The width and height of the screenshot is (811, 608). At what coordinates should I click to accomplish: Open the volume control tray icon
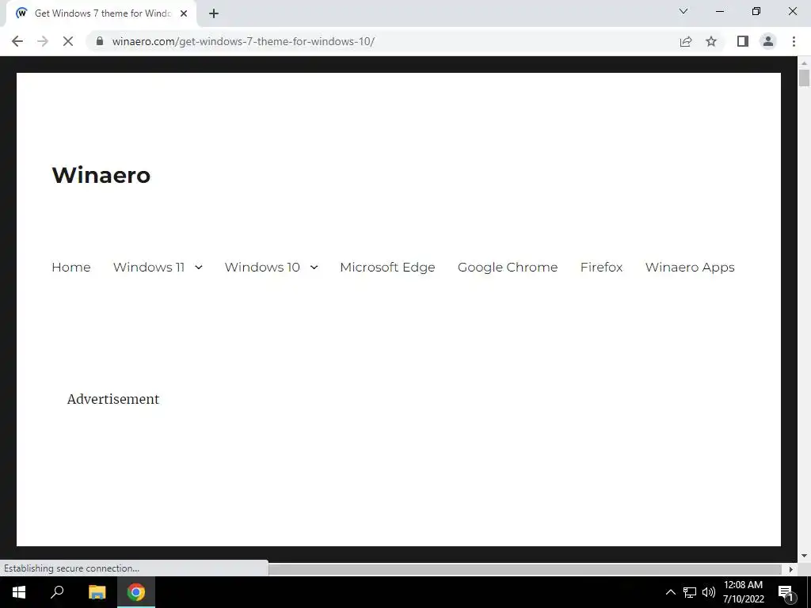coord(709,592)
